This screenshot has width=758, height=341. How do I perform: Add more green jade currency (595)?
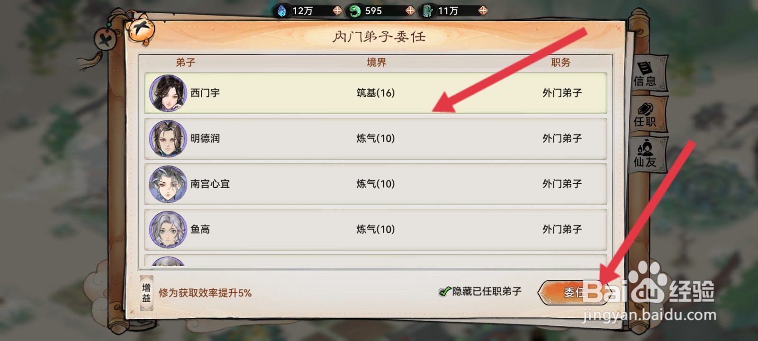[410, 10]
